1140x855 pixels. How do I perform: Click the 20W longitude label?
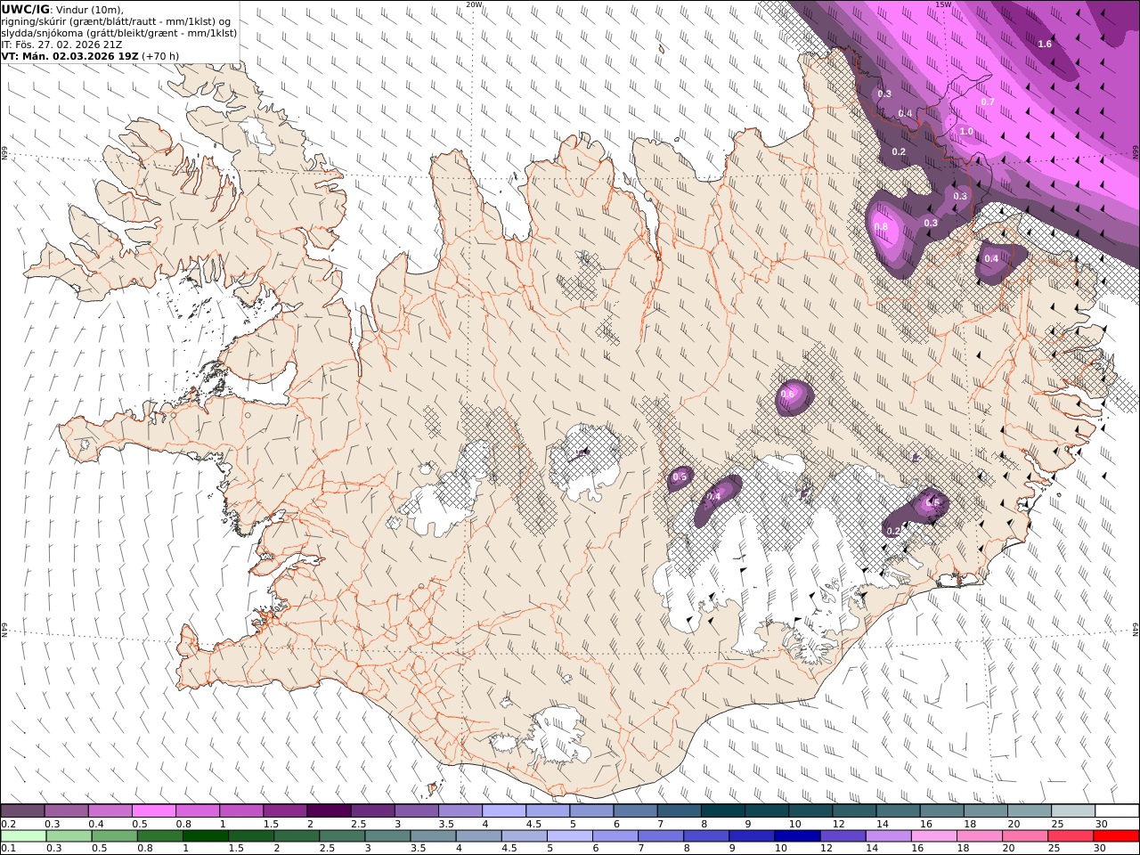coord(474,4)
